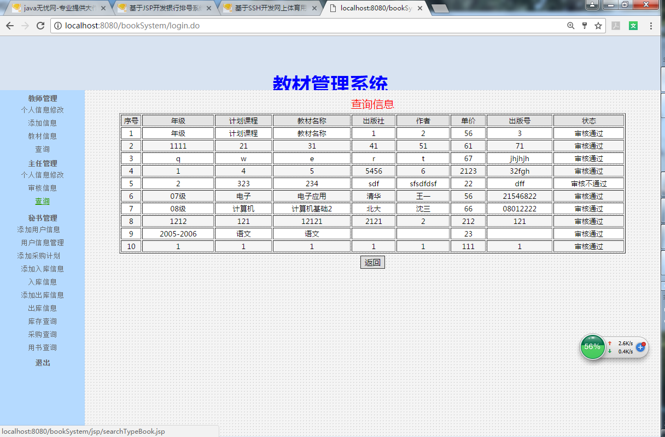The height and width of the screenshot is (437, 665).
Task: Switch to 基于JSP开发银行排号系统 tab
Action: [x=164, y=8]
